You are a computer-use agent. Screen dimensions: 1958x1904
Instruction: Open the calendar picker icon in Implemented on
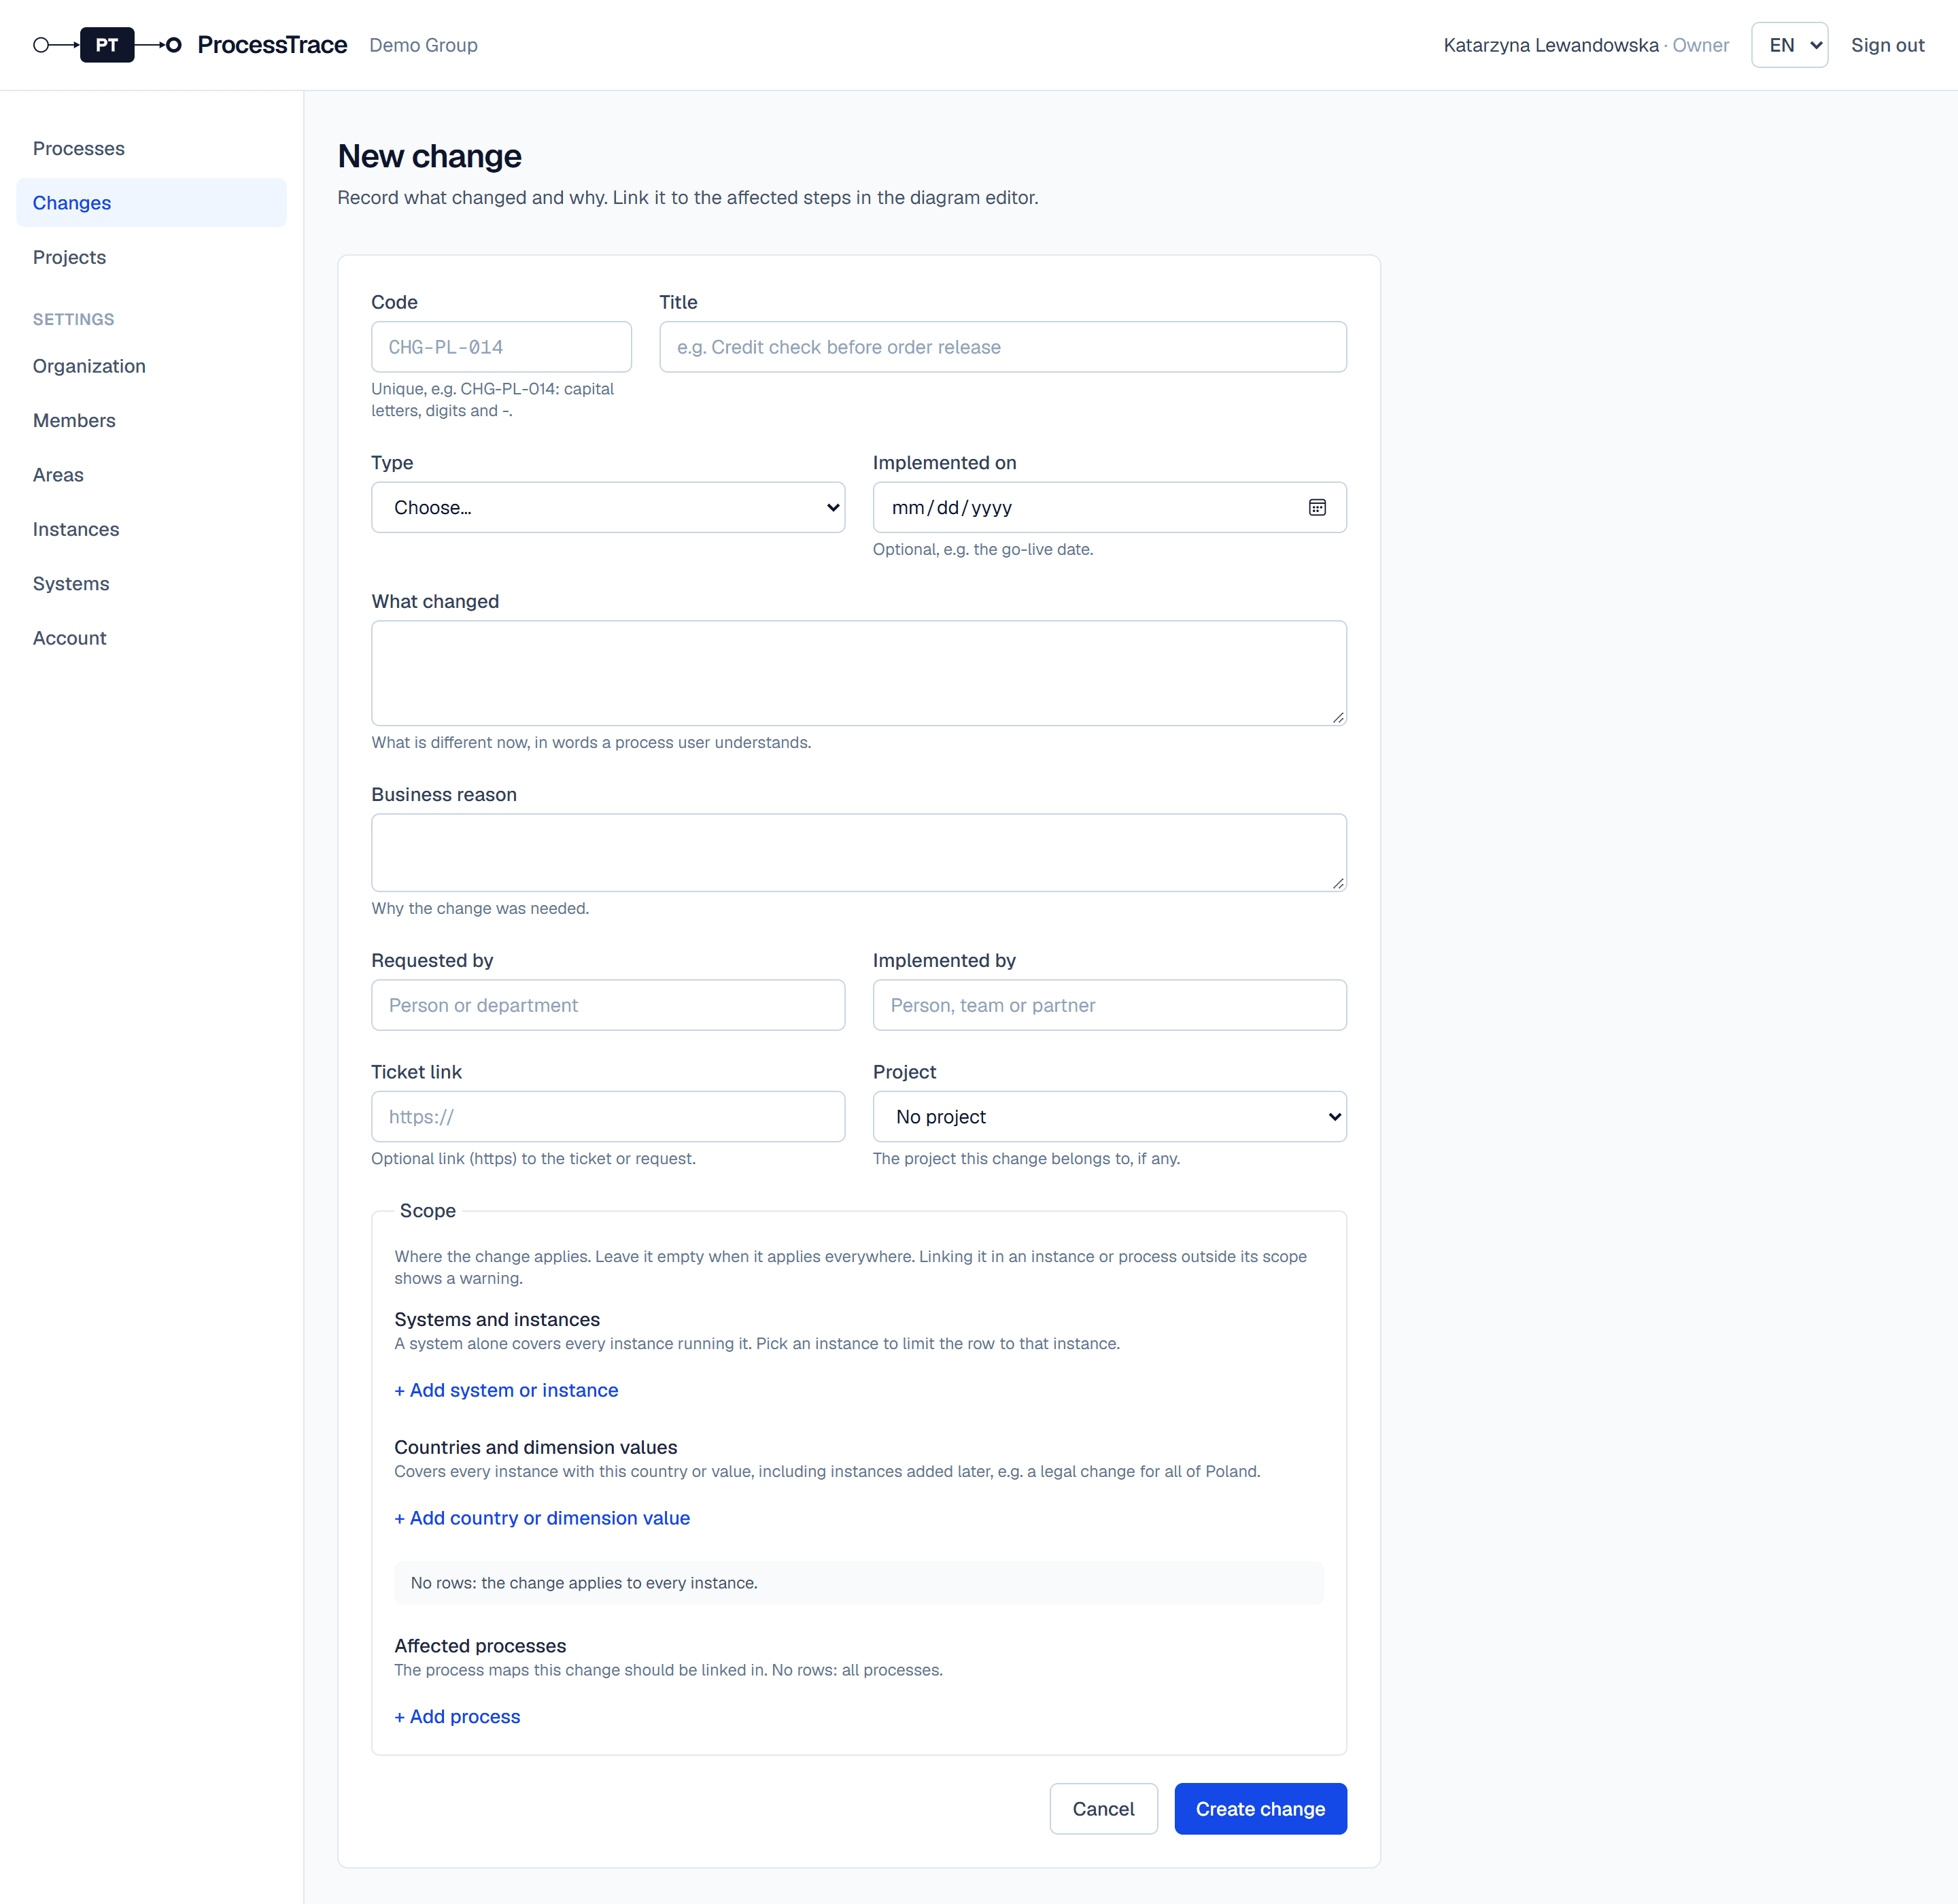coord(1317,507)
